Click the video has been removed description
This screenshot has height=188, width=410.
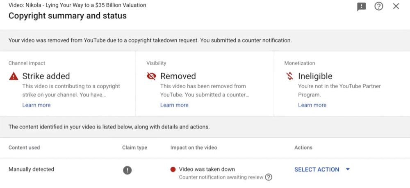(205, 90)
